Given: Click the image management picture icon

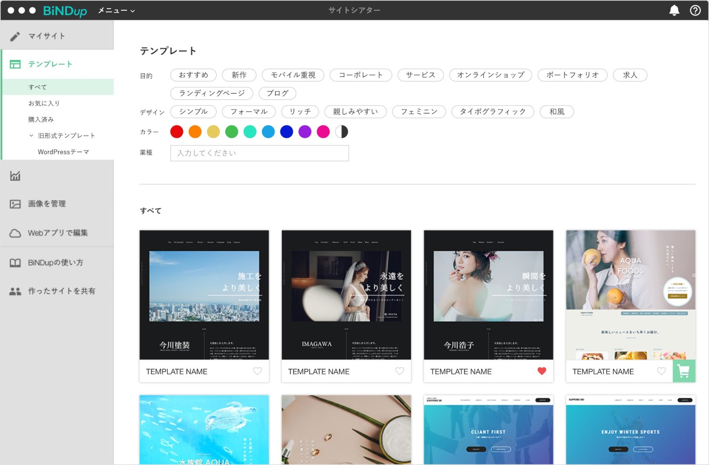Looking at the screenshot, I should [x=15, y=204].
